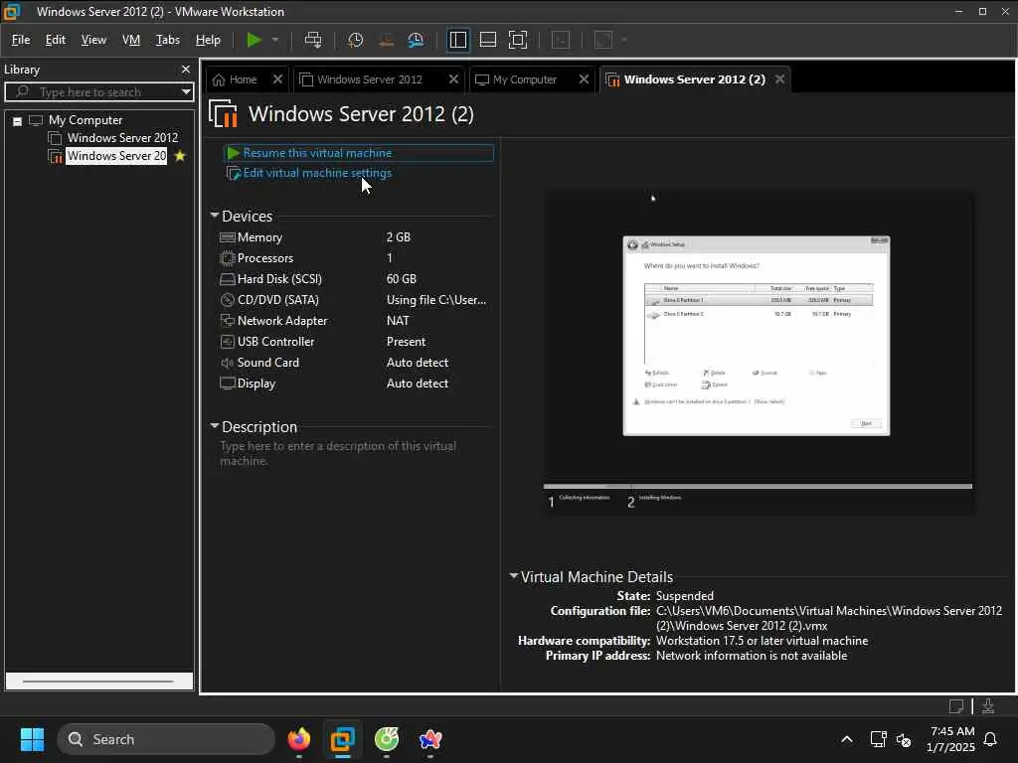Toggle the thumbnail bar toolbar icon
This screenshot has width=1018, height=763.
pyautogui.click(x=487, y=40)
